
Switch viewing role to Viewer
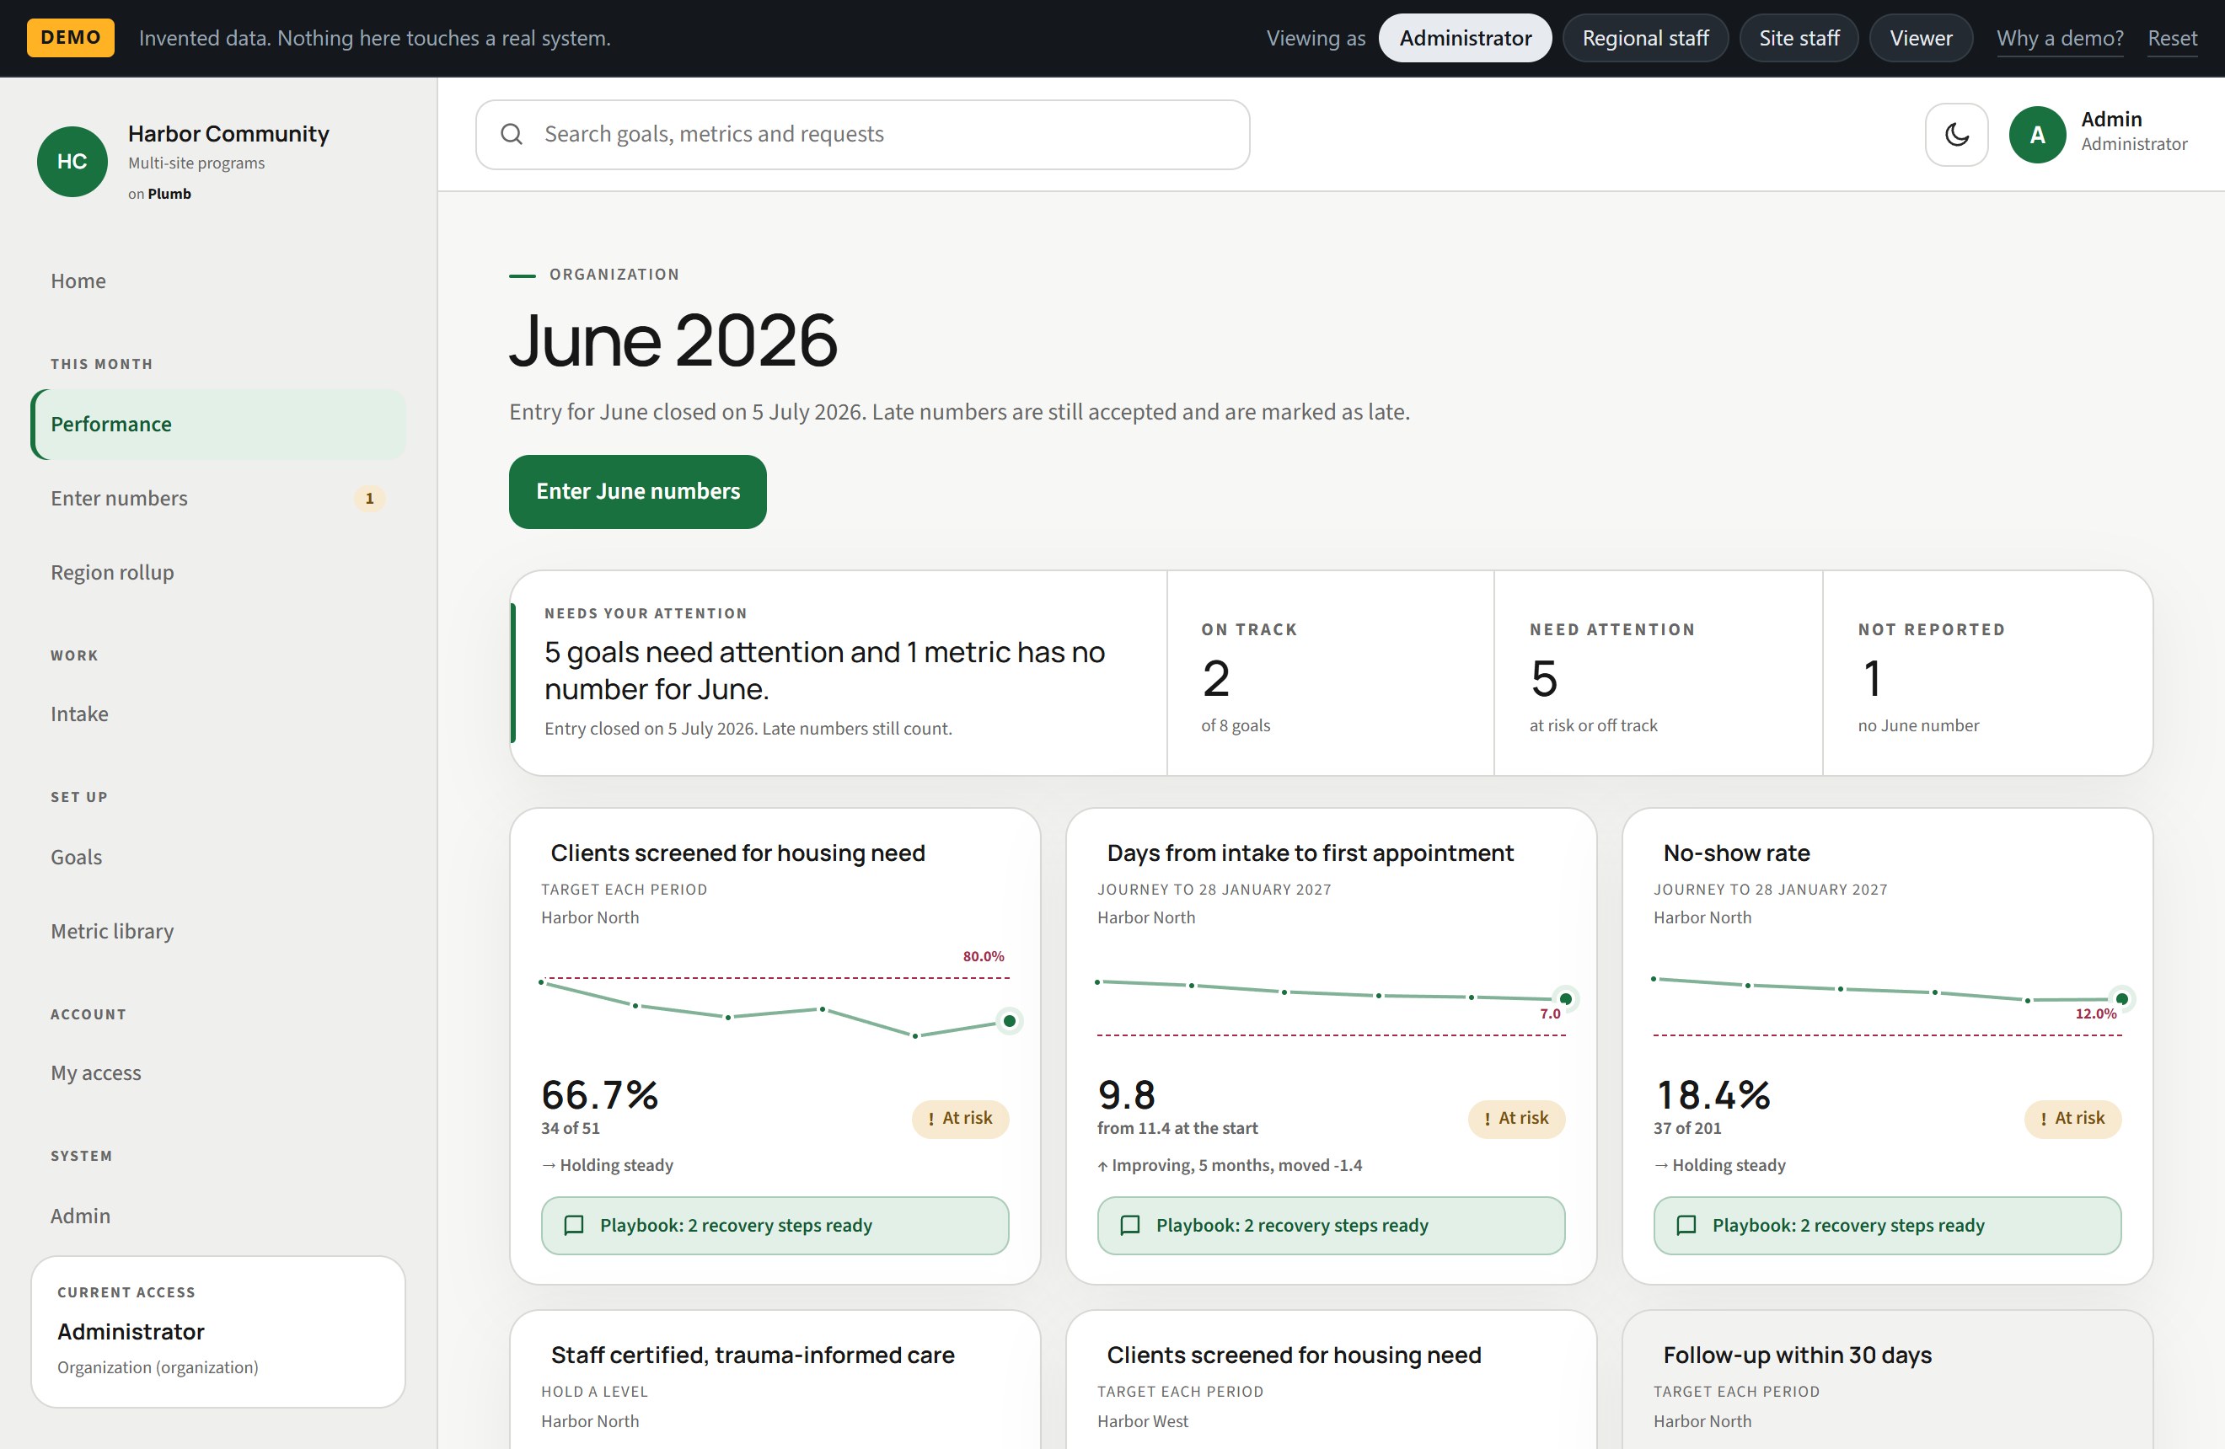[1921, 38]
